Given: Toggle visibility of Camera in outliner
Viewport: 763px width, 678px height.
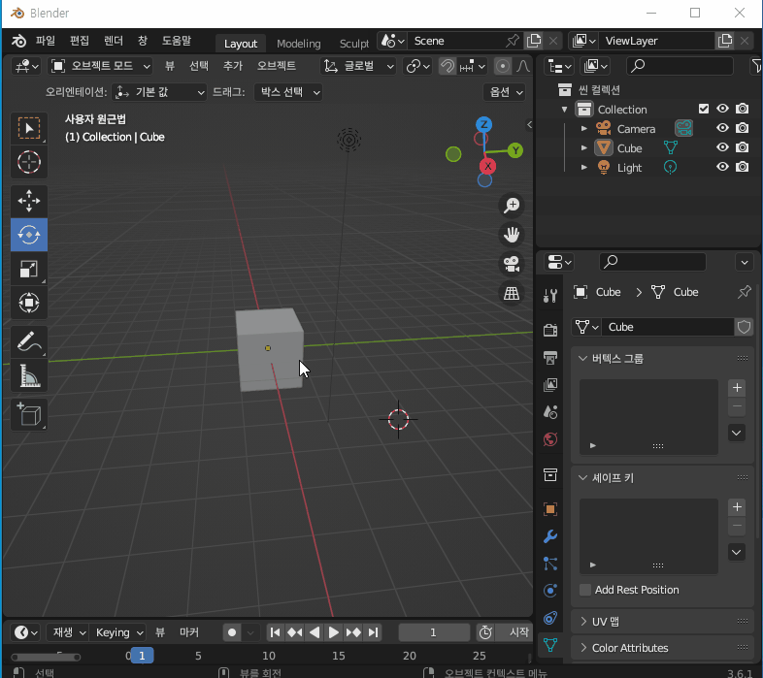Looking at the screenshot, I should [722, 128].
